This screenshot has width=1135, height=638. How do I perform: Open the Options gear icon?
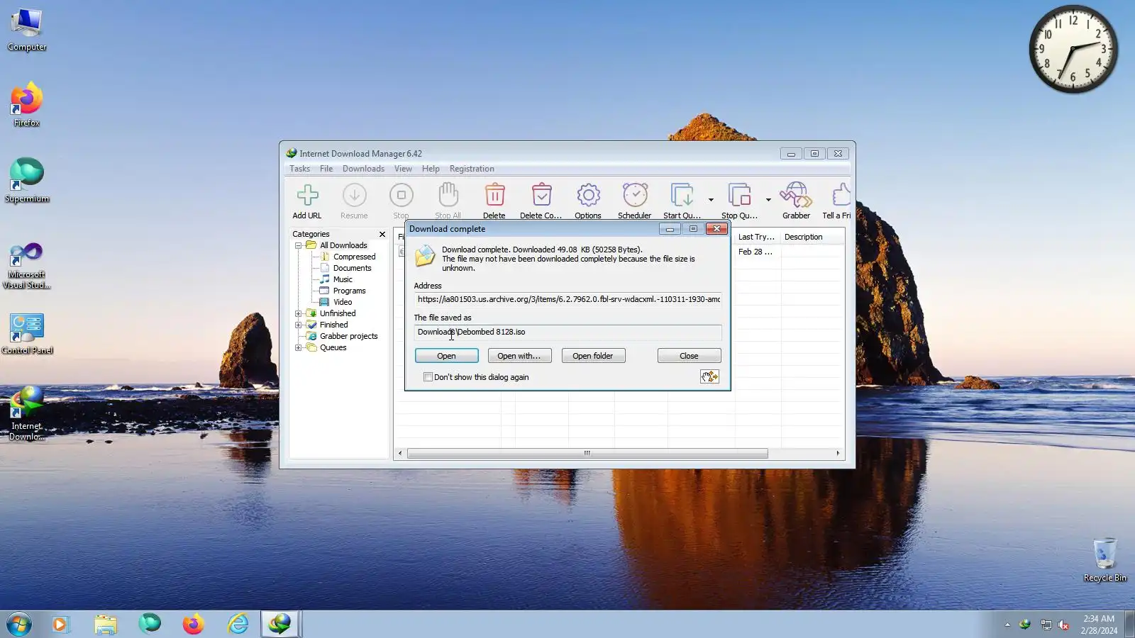coord(588,195)
